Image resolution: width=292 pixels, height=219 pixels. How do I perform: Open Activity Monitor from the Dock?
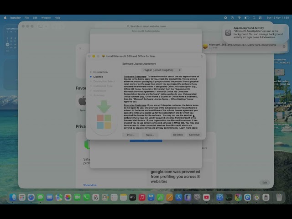coord(229,198)
